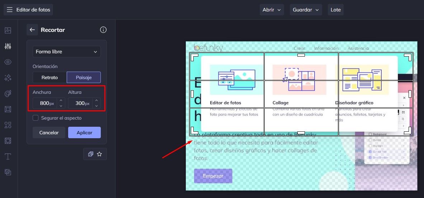Open the Abrir dropdown menu

click(x=272, y=10)
